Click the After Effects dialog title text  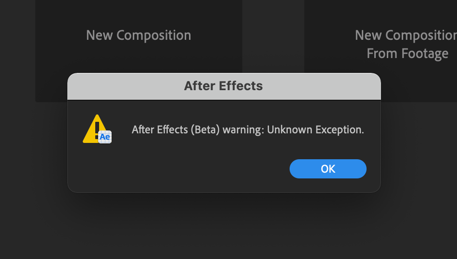[224, 86]
